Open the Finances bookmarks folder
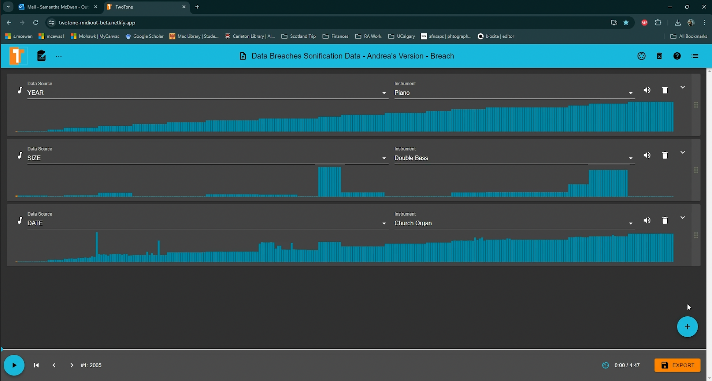Image resolution: width=712 pixels, height=381 pixels. pyautogui.click(x=335, y=36)
